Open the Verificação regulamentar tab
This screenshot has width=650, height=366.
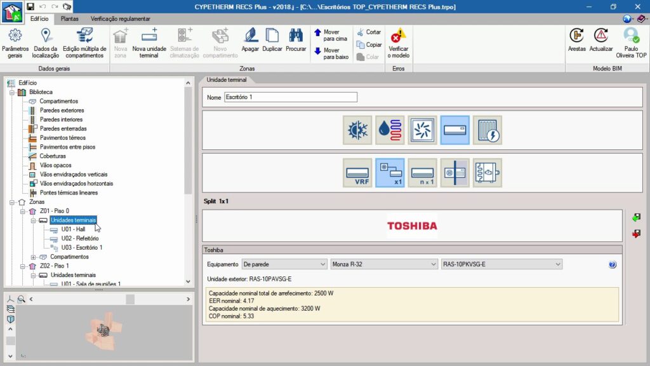pos(121,19)
